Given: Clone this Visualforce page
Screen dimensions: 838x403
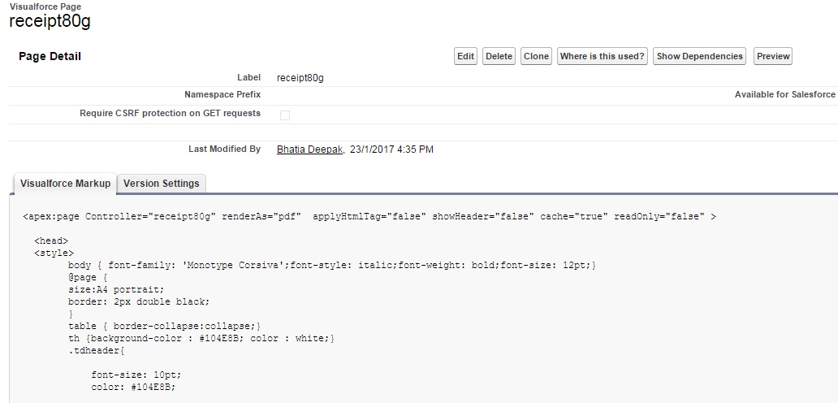Looking at the screenshot, I should pos(536,56).
